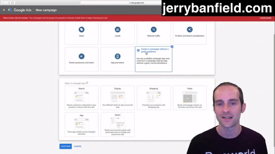Viewport: 275px width, 154px height.
Task: Click 'Product and brand consideration' label
Action: click(x=190, y=36)
